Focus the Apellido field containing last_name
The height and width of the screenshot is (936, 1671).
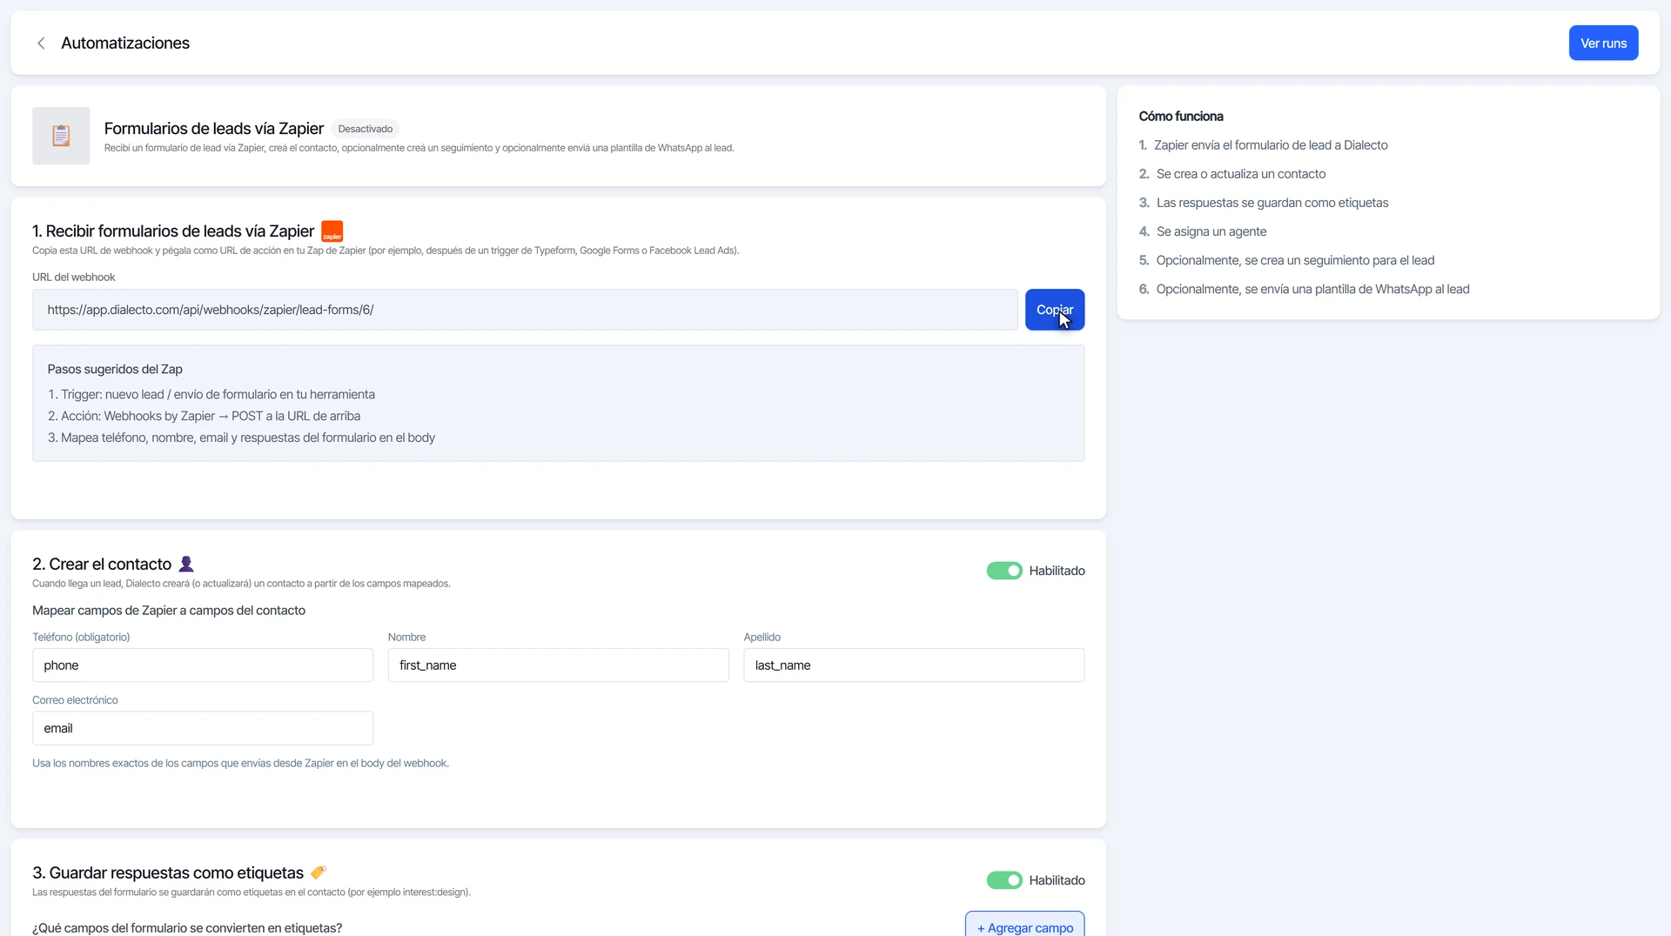click(914, 665)
